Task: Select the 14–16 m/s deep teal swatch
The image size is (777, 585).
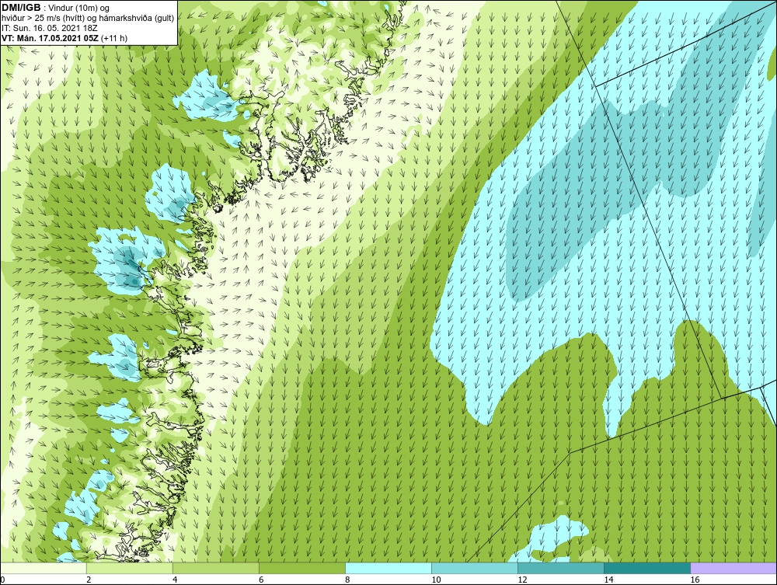Action: pyautogui.click(x=646, y=568)
